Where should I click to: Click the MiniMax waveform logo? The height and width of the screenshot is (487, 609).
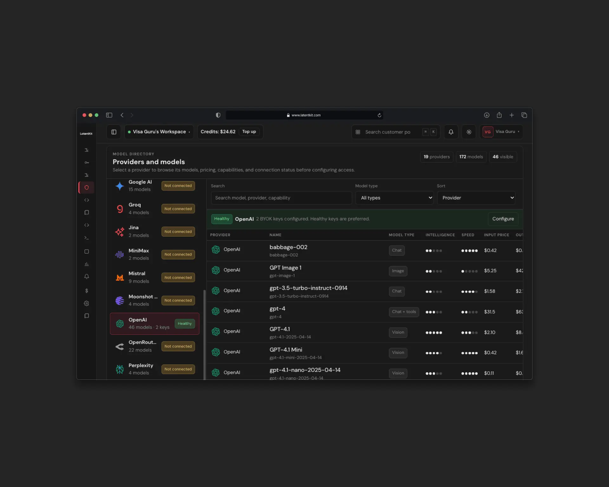[x=120, y=255]
